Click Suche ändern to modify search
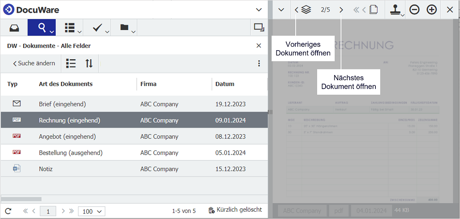The image size is (460, 219). click(x=34, y=63)
